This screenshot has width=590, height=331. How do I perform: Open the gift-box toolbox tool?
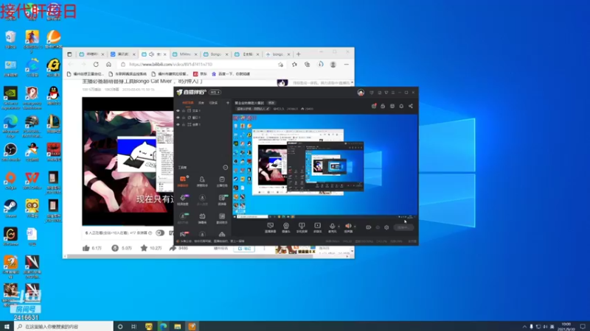click(x=202, y=218)
